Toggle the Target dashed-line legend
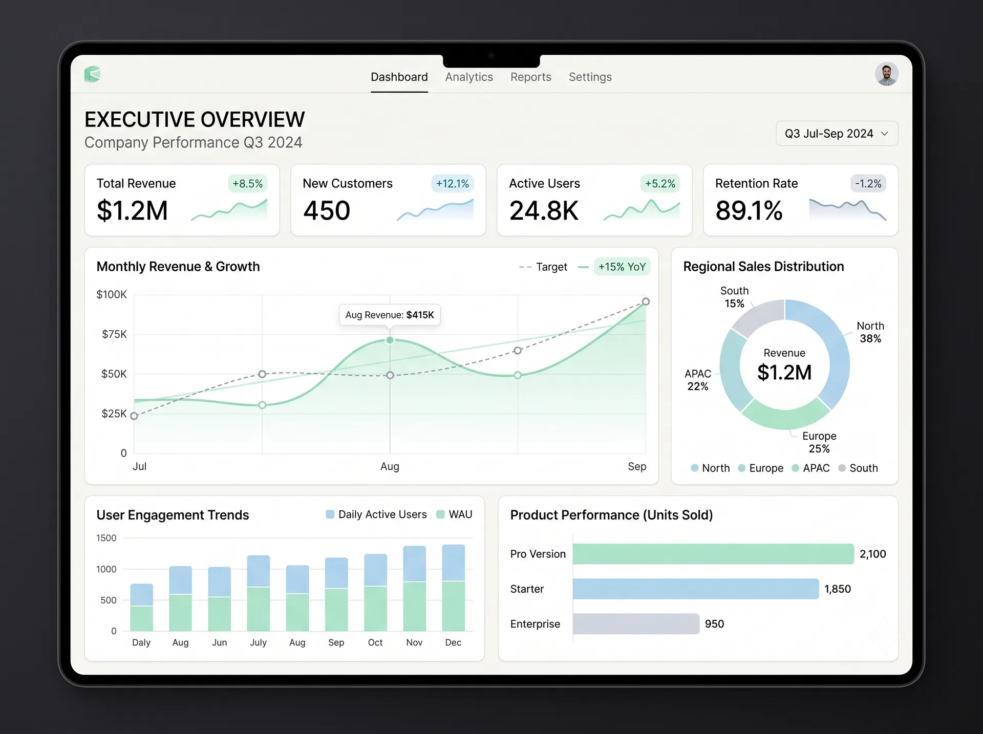Viewport: 983px width, 734px height. pos(543,267)
